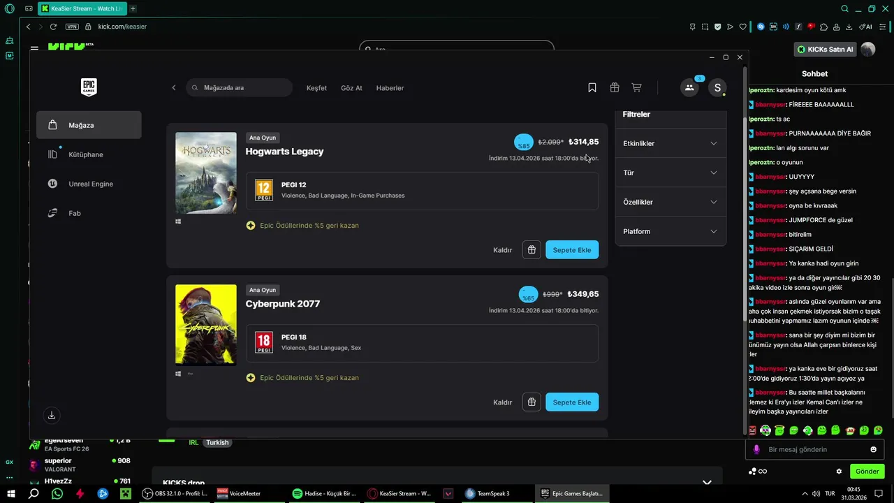This screenshot has width=894, height=503.
Task: Open the Epic profile avatar S
Action: [717, 87]
